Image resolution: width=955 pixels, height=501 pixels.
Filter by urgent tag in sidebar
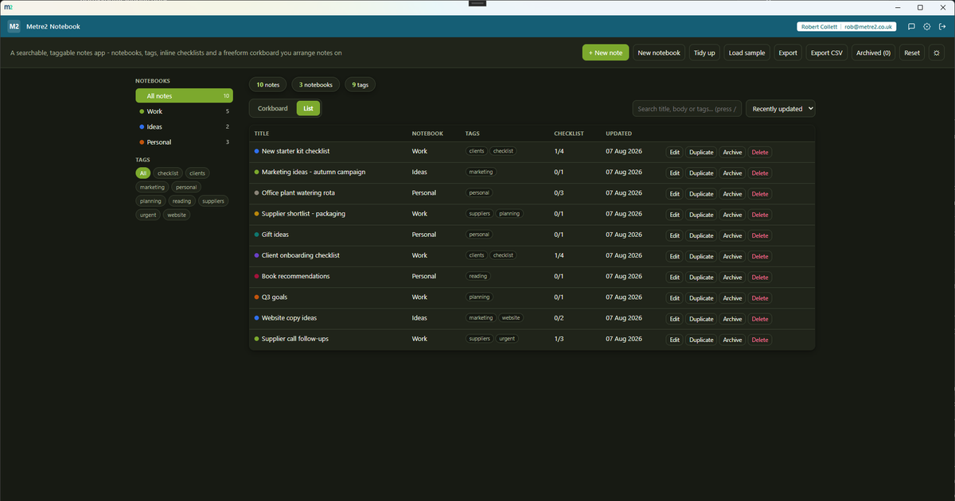point(148,216)
